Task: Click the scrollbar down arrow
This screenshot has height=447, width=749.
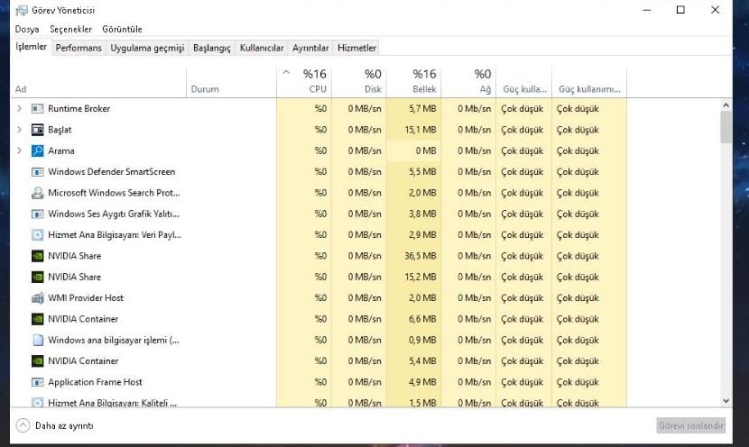Action: [726, 401]
